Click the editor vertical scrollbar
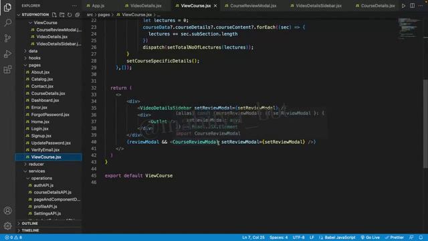The image size is (428, 241). point(425,125)
